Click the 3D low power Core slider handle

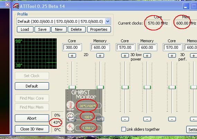click(x=125, y=87)
